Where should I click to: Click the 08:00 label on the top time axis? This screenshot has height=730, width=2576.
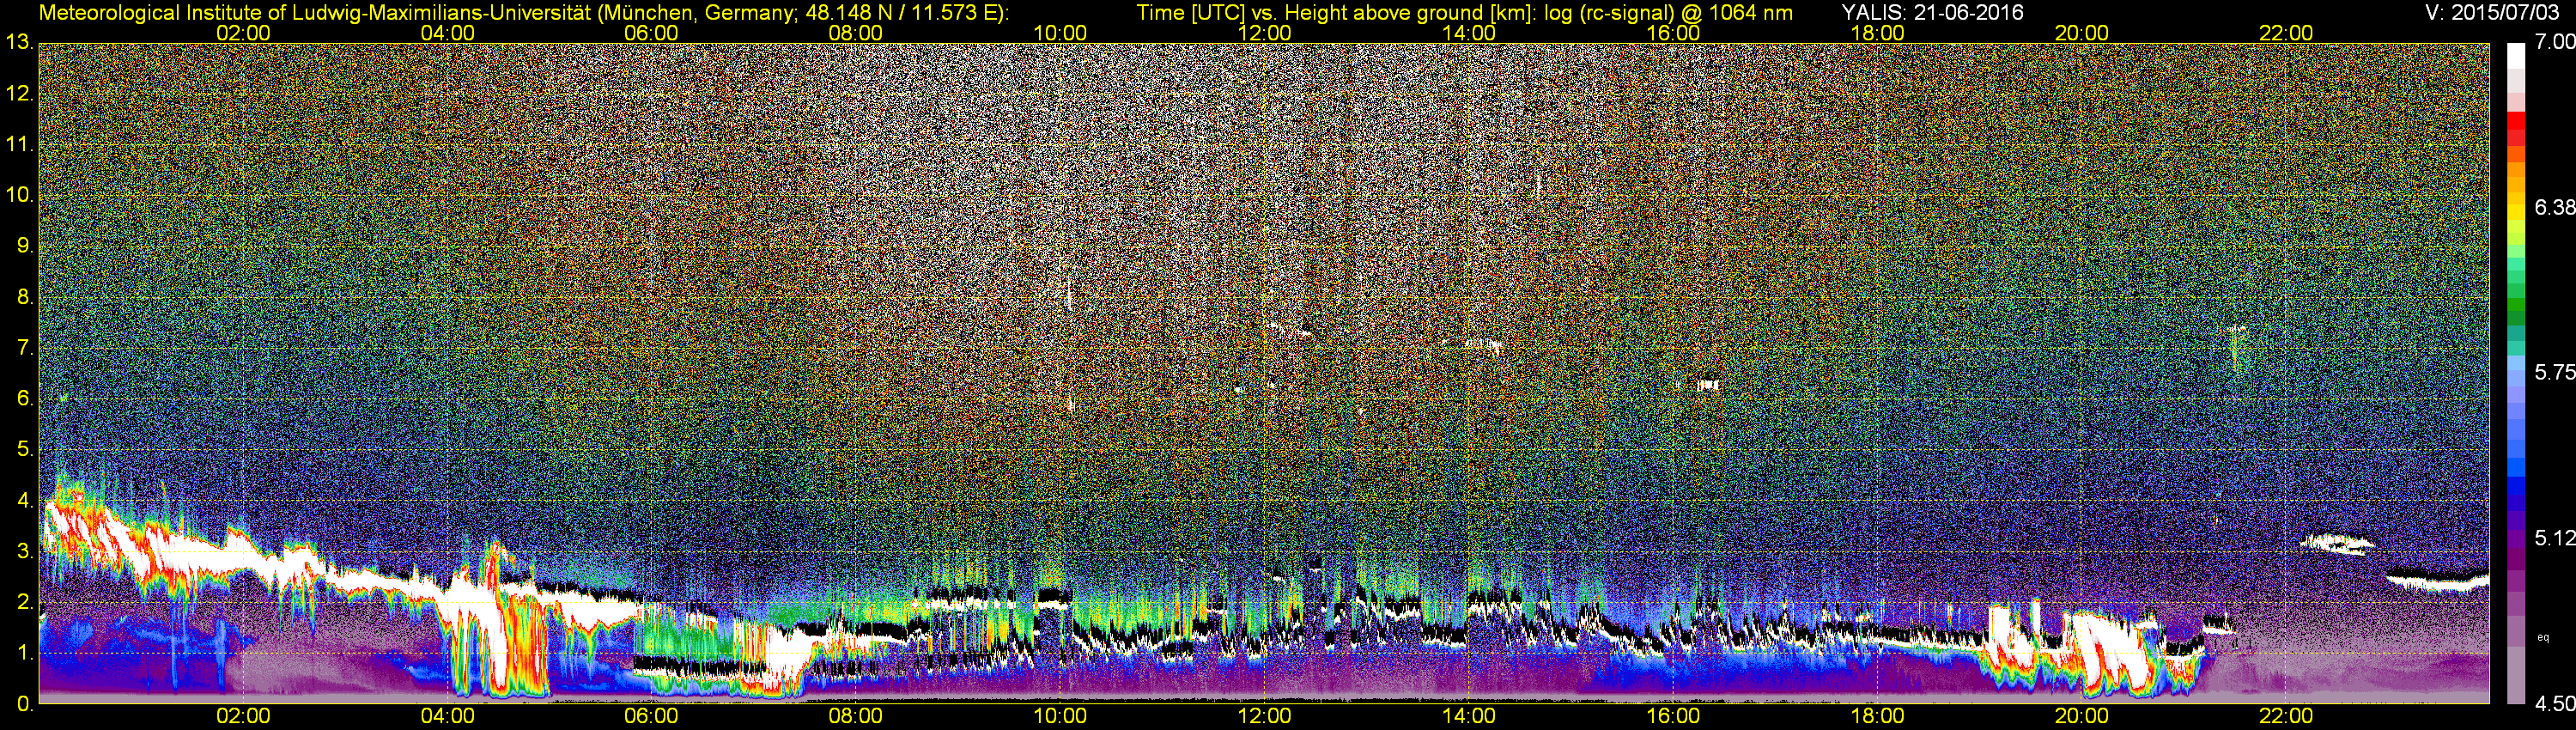pyautogui.click(x=856, y=33)
